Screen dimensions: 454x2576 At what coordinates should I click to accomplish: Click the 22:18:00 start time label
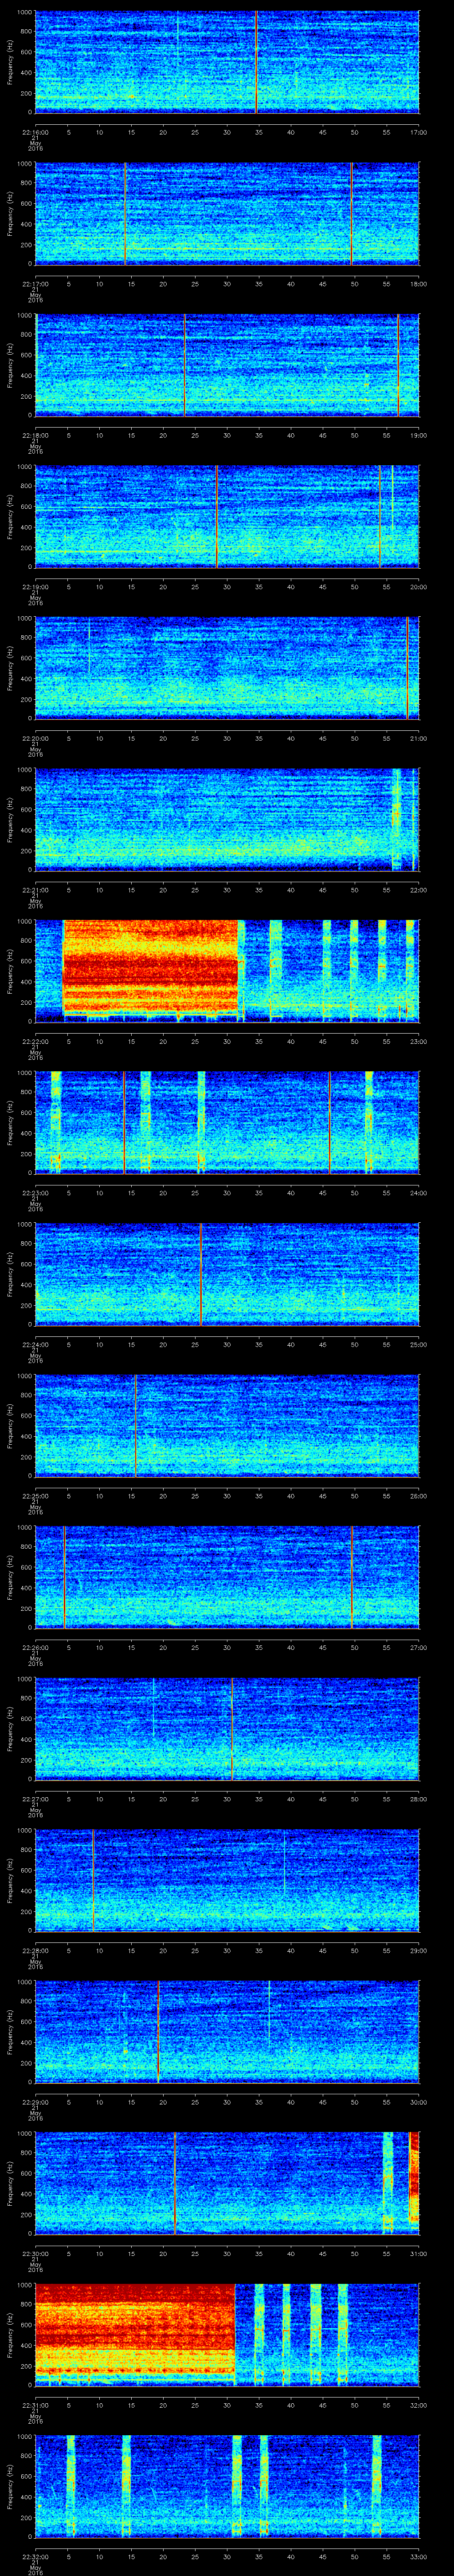point(36,435)
